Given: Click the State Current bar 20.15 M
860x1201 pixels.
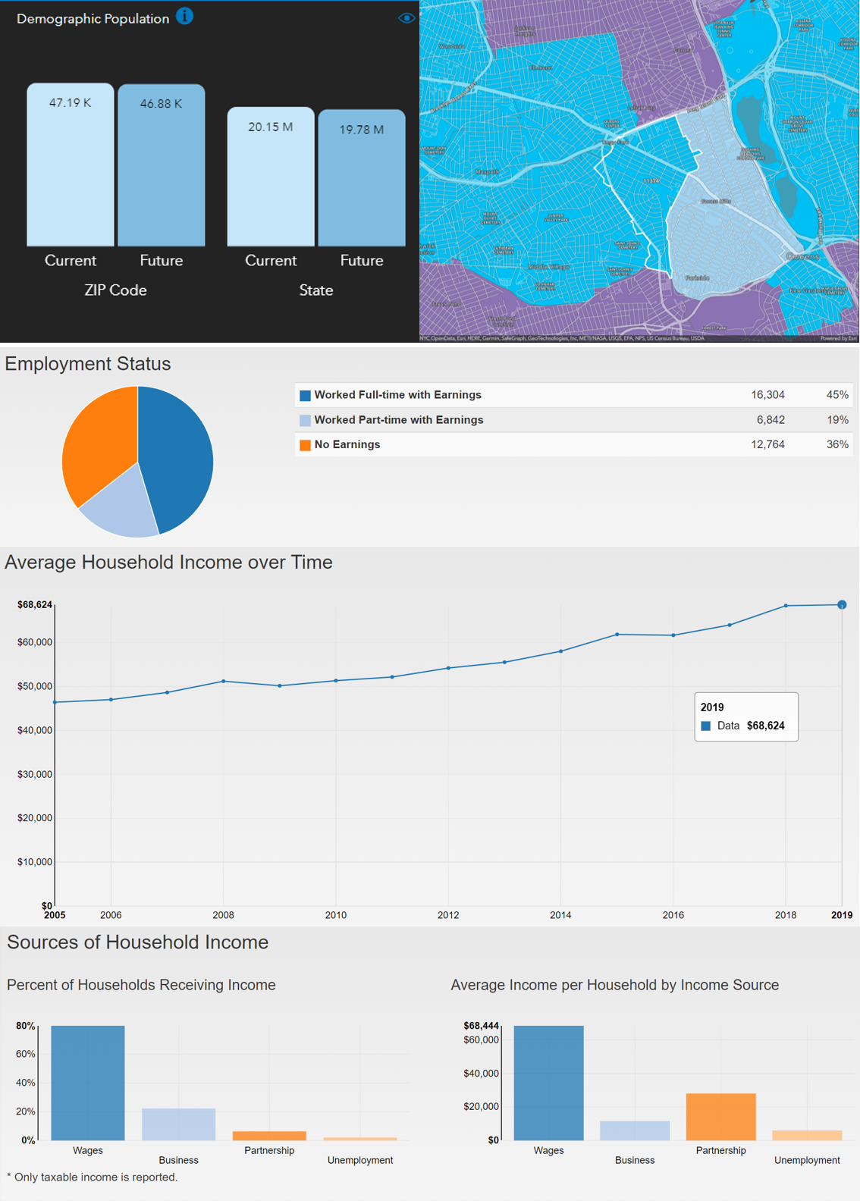Looking at the screenshot, I should (271, 177).
